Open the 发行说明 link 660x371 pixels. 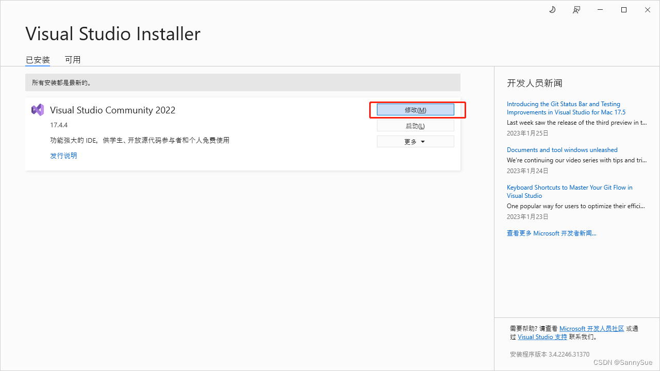(63, 156)
